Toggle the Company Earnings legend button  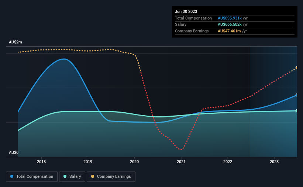point(111,177)
